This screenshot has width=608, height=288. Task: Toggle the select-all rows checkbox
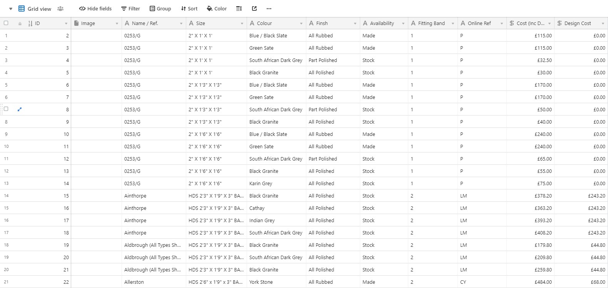6,23
